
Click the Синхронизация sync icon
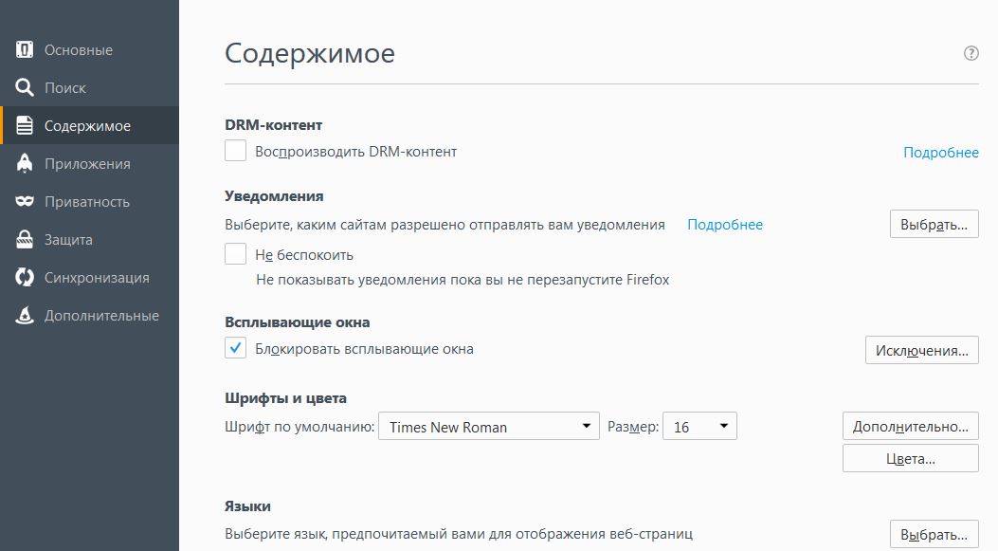(26, 278)
